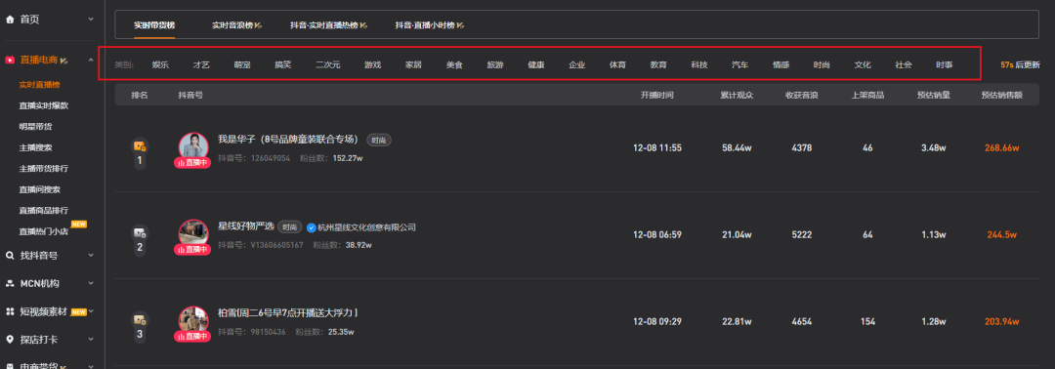The width and height of the screenshot is (1055, 369).
Task: Click the red live-stream icon beside 直播电商
Action: tap(10, 61)
